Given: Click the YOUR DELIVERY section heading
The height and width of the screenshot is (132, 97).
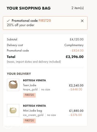Looking at the screenshot, I should click(19, 74).
